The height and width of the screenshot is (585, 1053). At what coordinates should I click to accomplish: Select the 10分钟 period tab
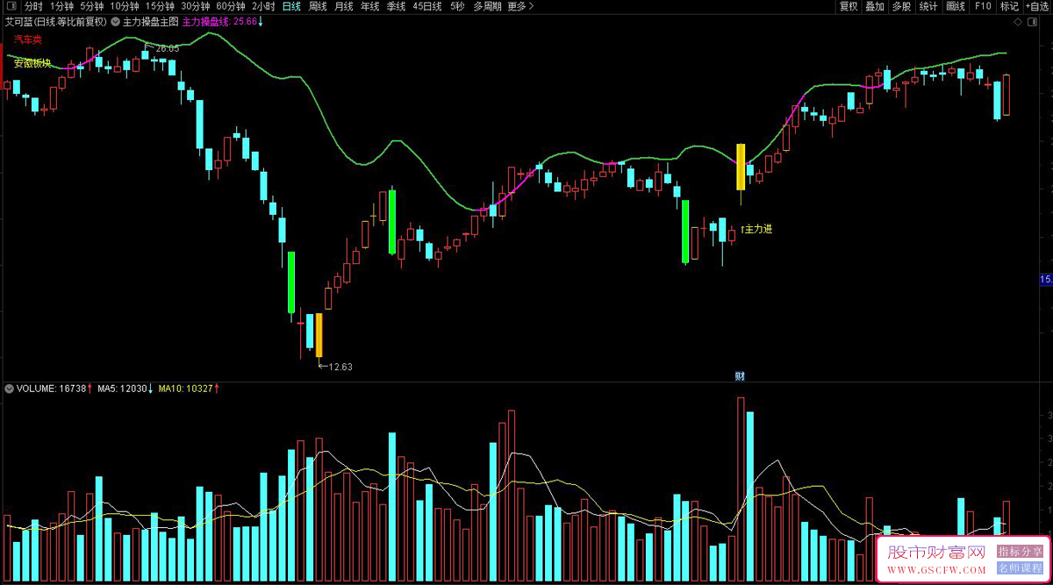[125, 6]
